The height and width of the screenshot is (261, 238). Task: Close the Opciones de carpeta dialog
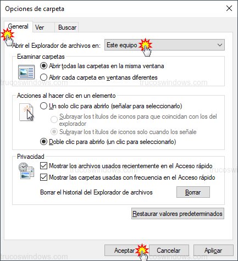click(x=229, y=8)
